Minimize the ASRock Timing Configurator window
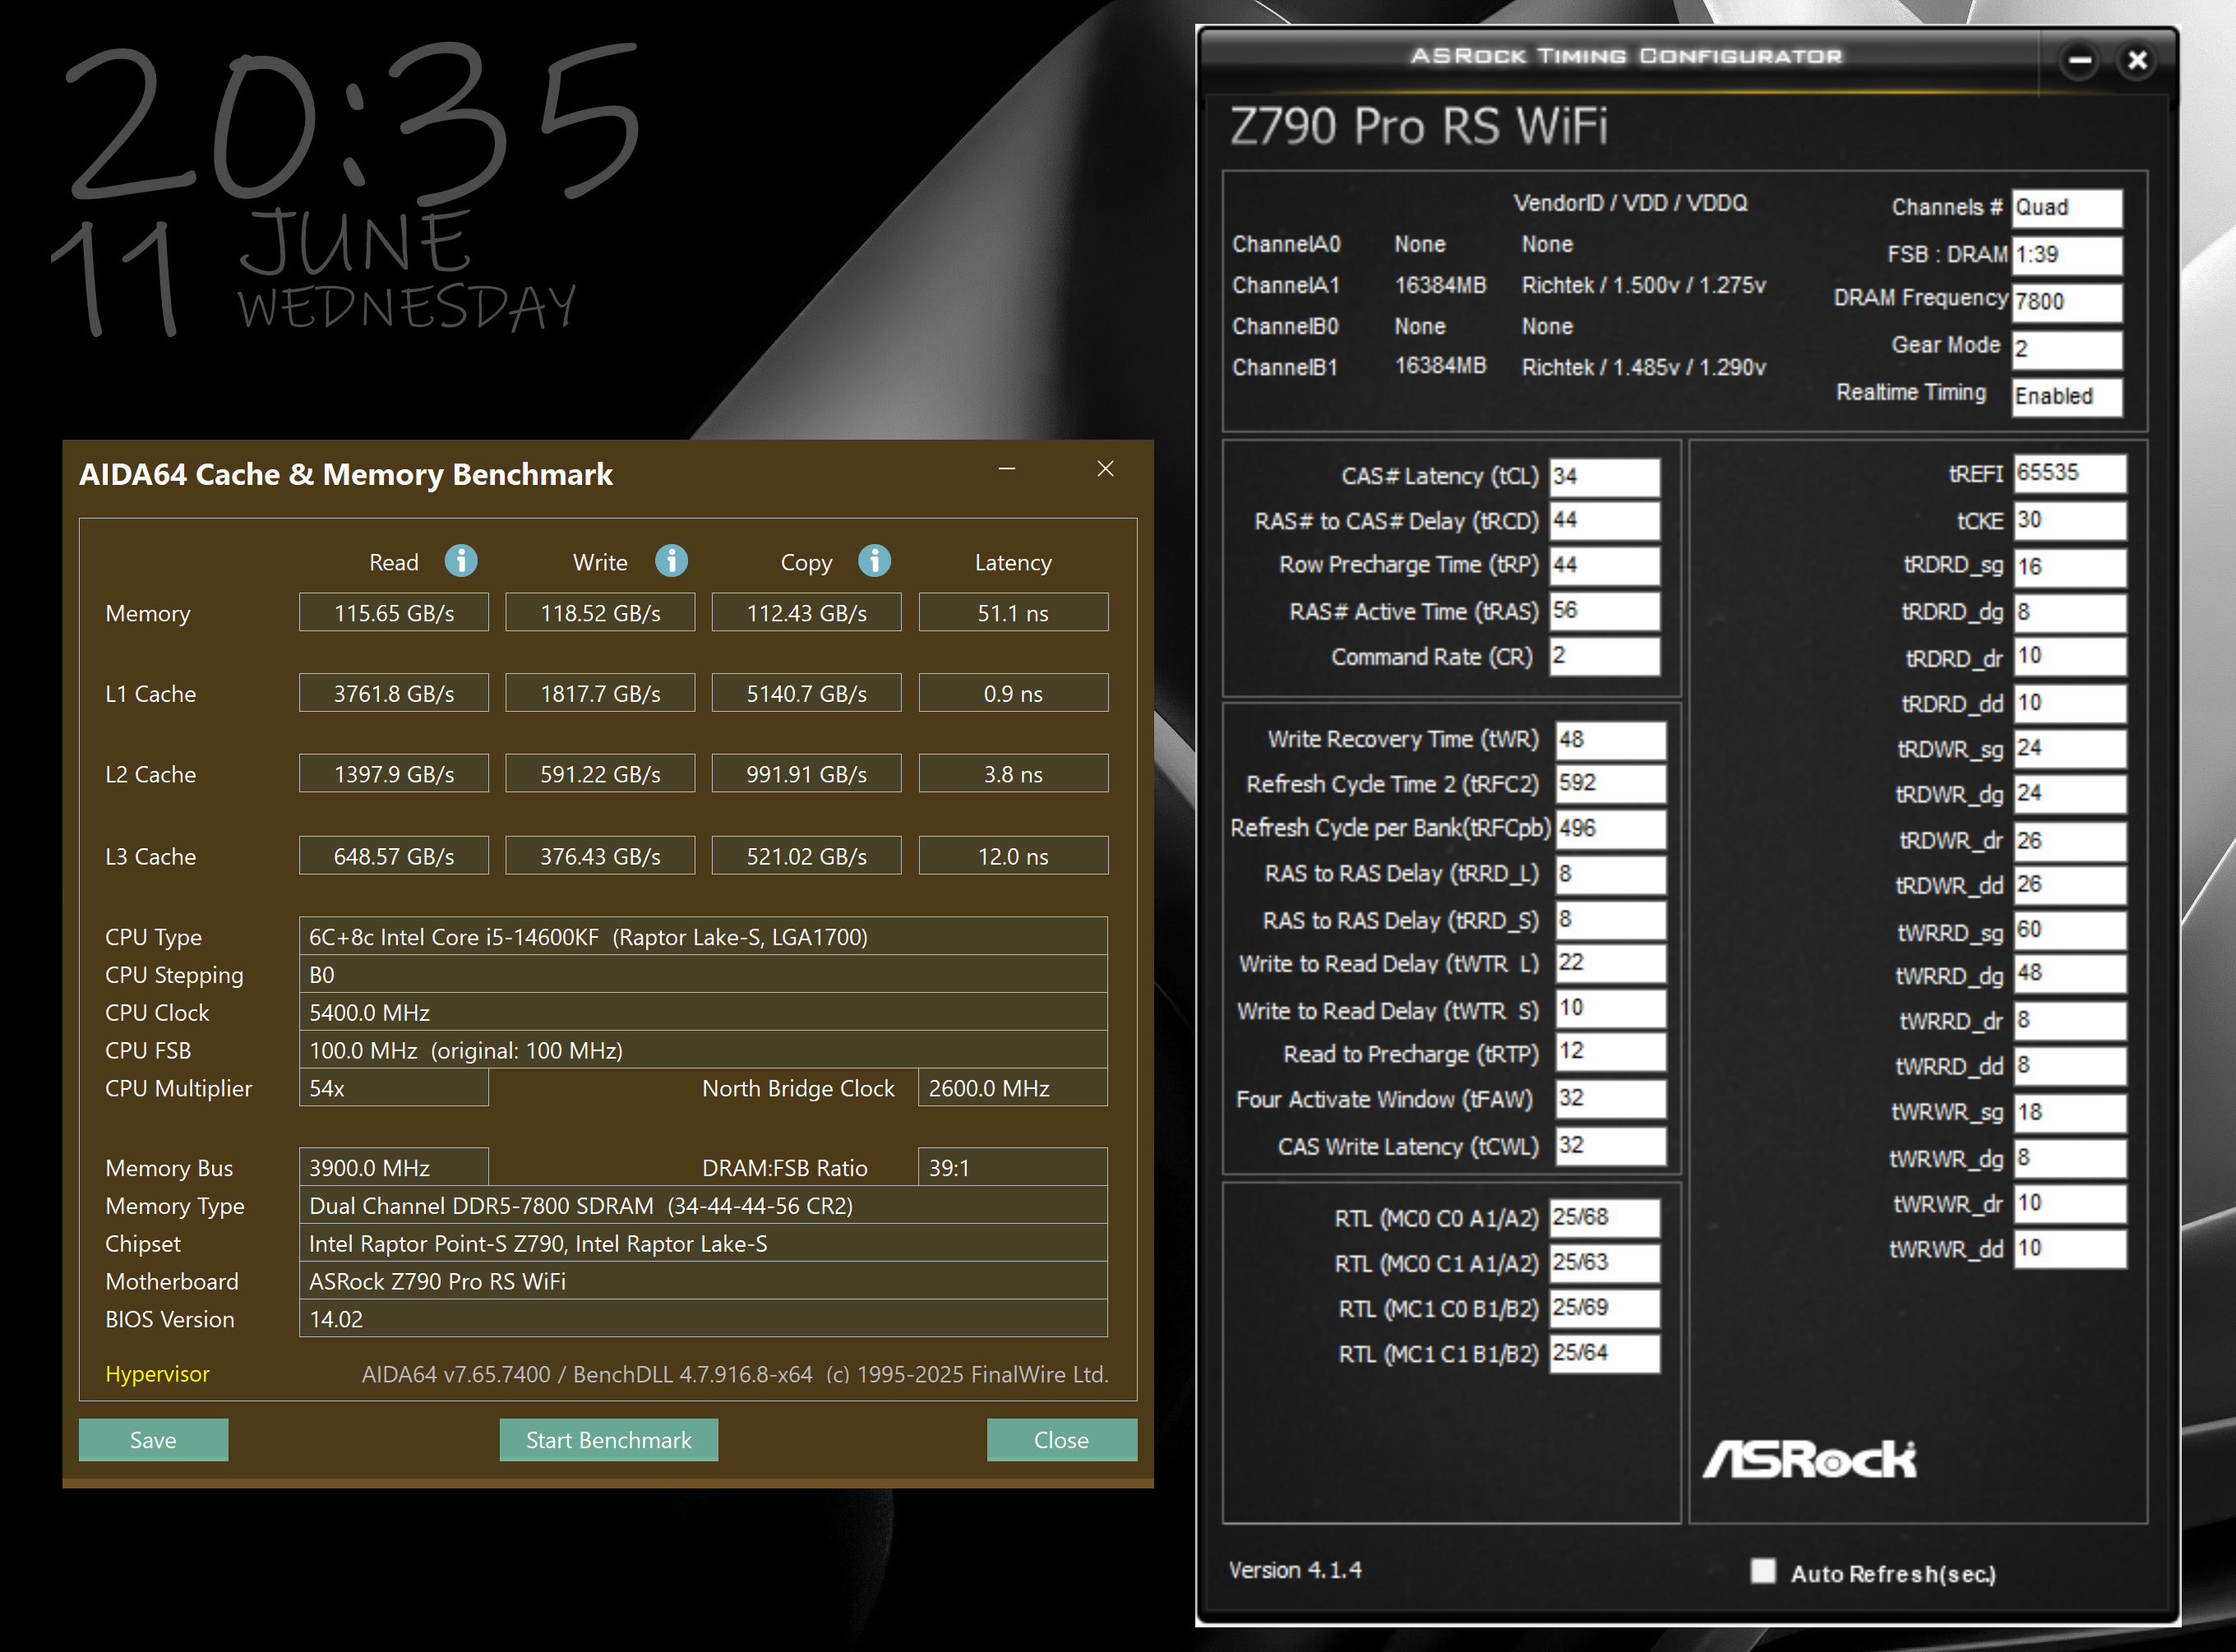This screenshot has height=1652, width=2236. point(2080,60)
